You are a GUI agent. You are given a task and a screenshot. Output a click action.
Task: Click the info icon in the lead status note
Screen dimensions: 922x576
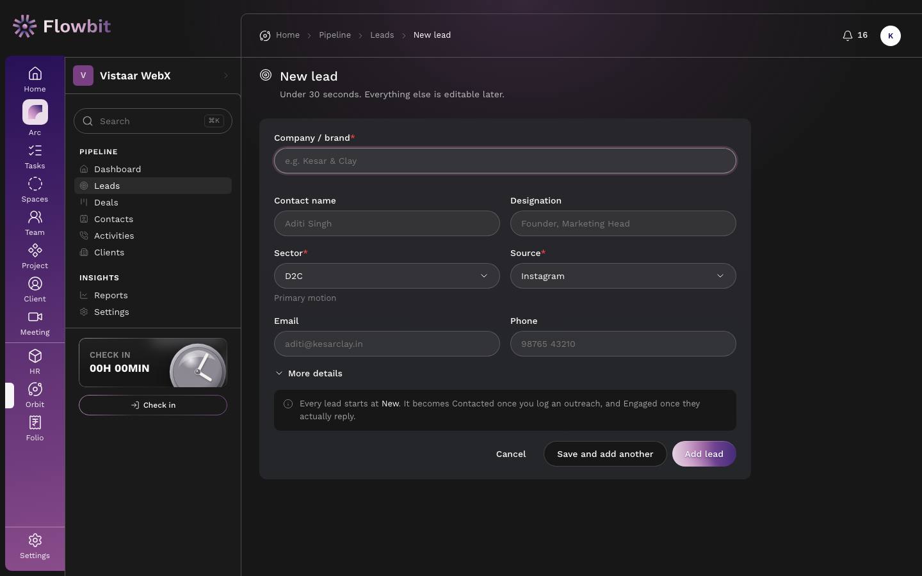288,404
